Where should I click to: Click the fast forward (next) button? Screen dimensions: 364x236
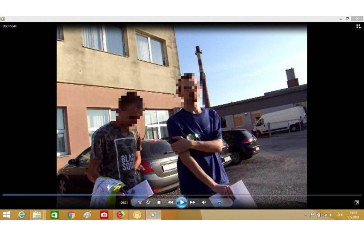click(193, 202)
